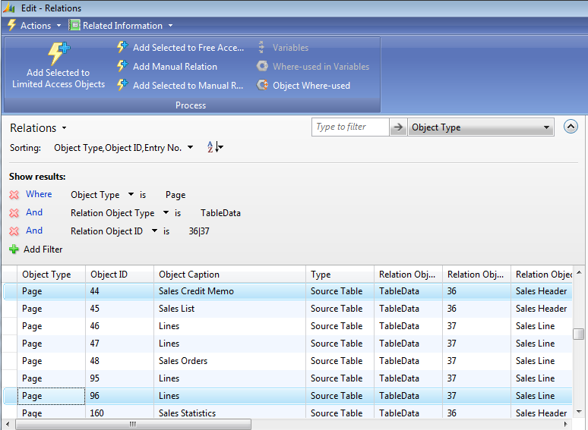Screen dimensions: 588x430
Task: Remove the Object Type filter row
Action: tap(14, 196)
